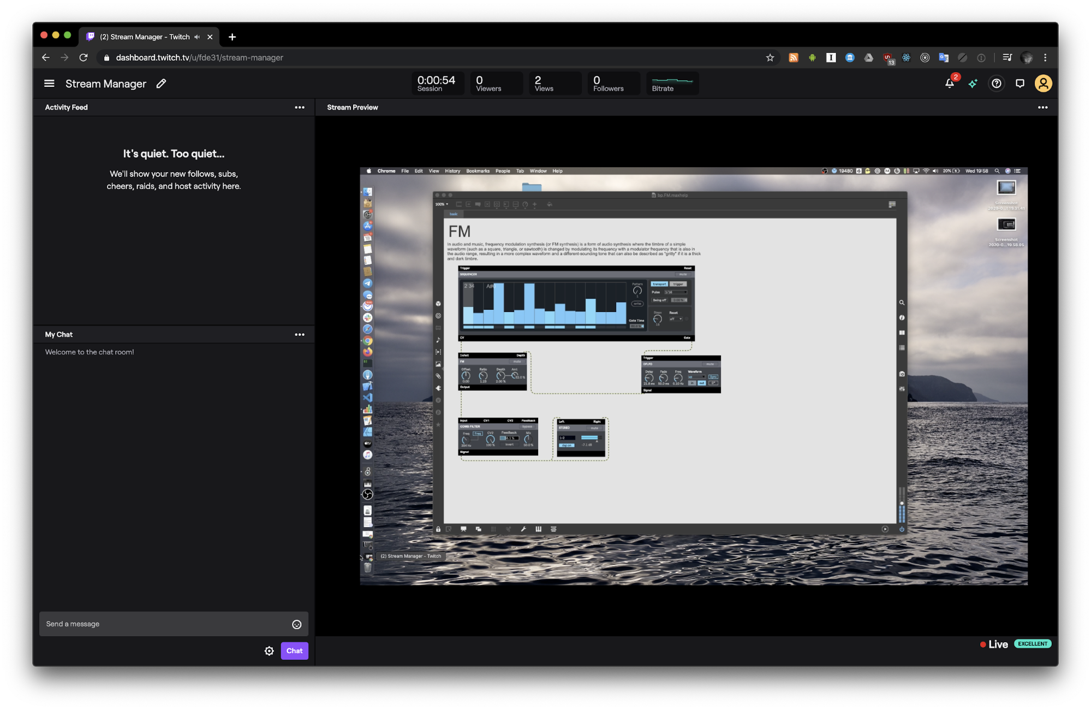Reload the Stream Manager page

tap(84, 57)
